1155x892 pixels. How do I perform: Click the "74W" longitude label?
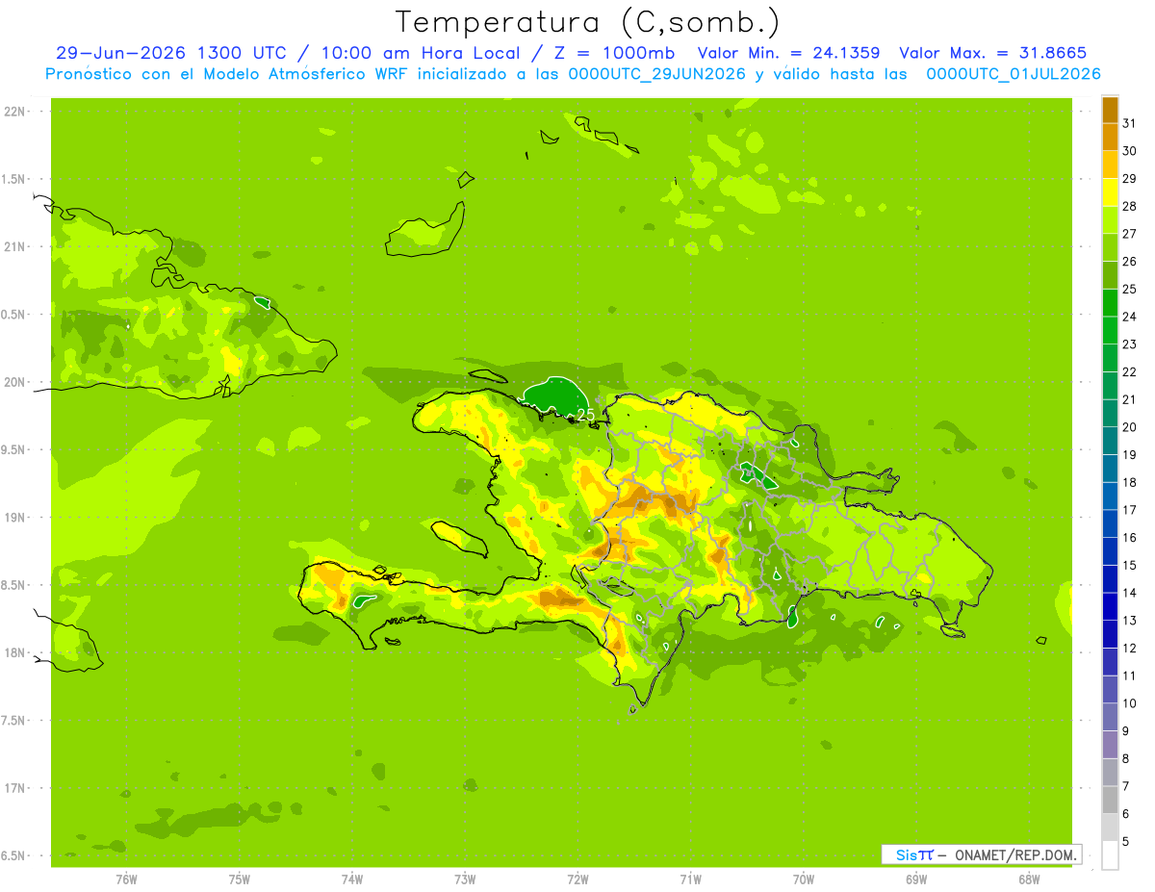[352, 879]
